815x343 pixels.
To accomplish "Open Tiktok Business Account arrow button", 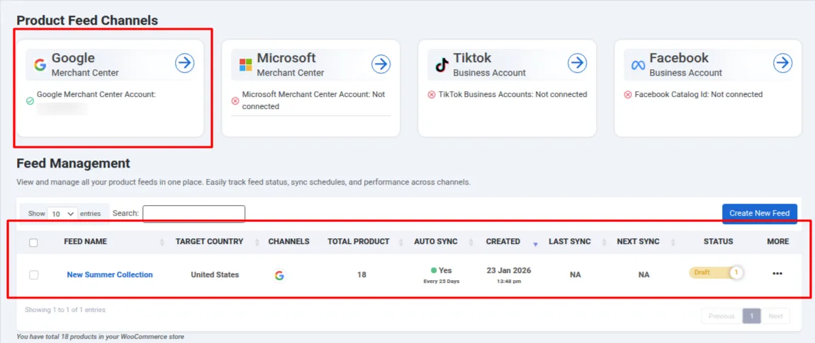I will point(577,64).
